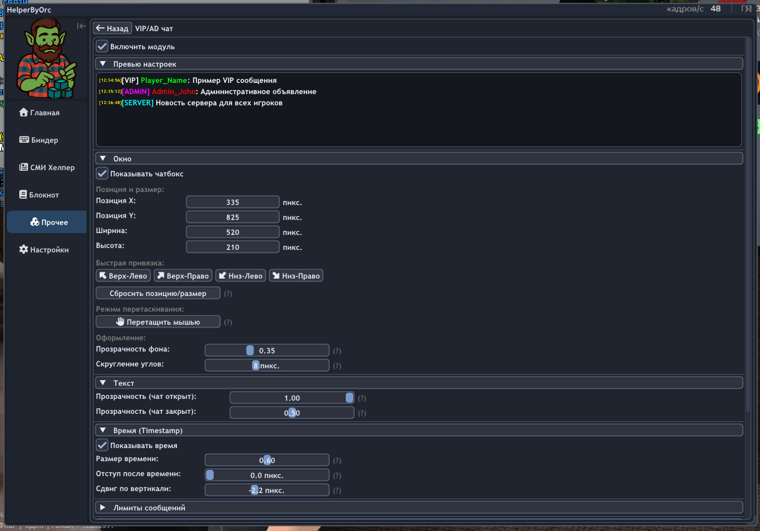Screen dimensions: 760x531
Task: Click help icon beside Скругление углов slider
Action: click(337, 366)
